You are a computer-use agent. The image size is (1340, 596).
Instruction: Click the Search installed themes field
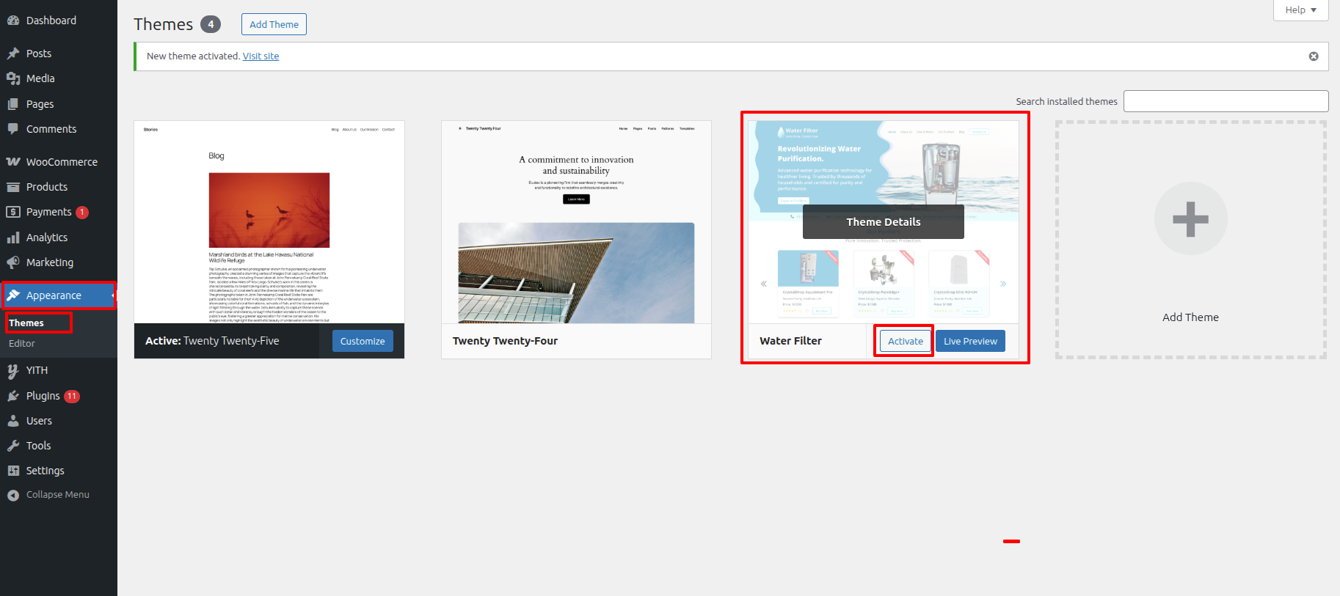point(1226,101)
